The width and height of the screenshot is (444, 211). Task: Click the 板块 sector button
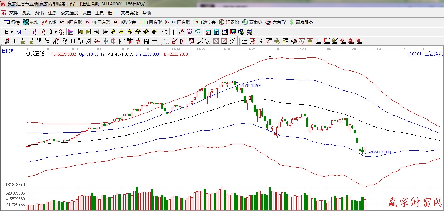tap(31, 22)
